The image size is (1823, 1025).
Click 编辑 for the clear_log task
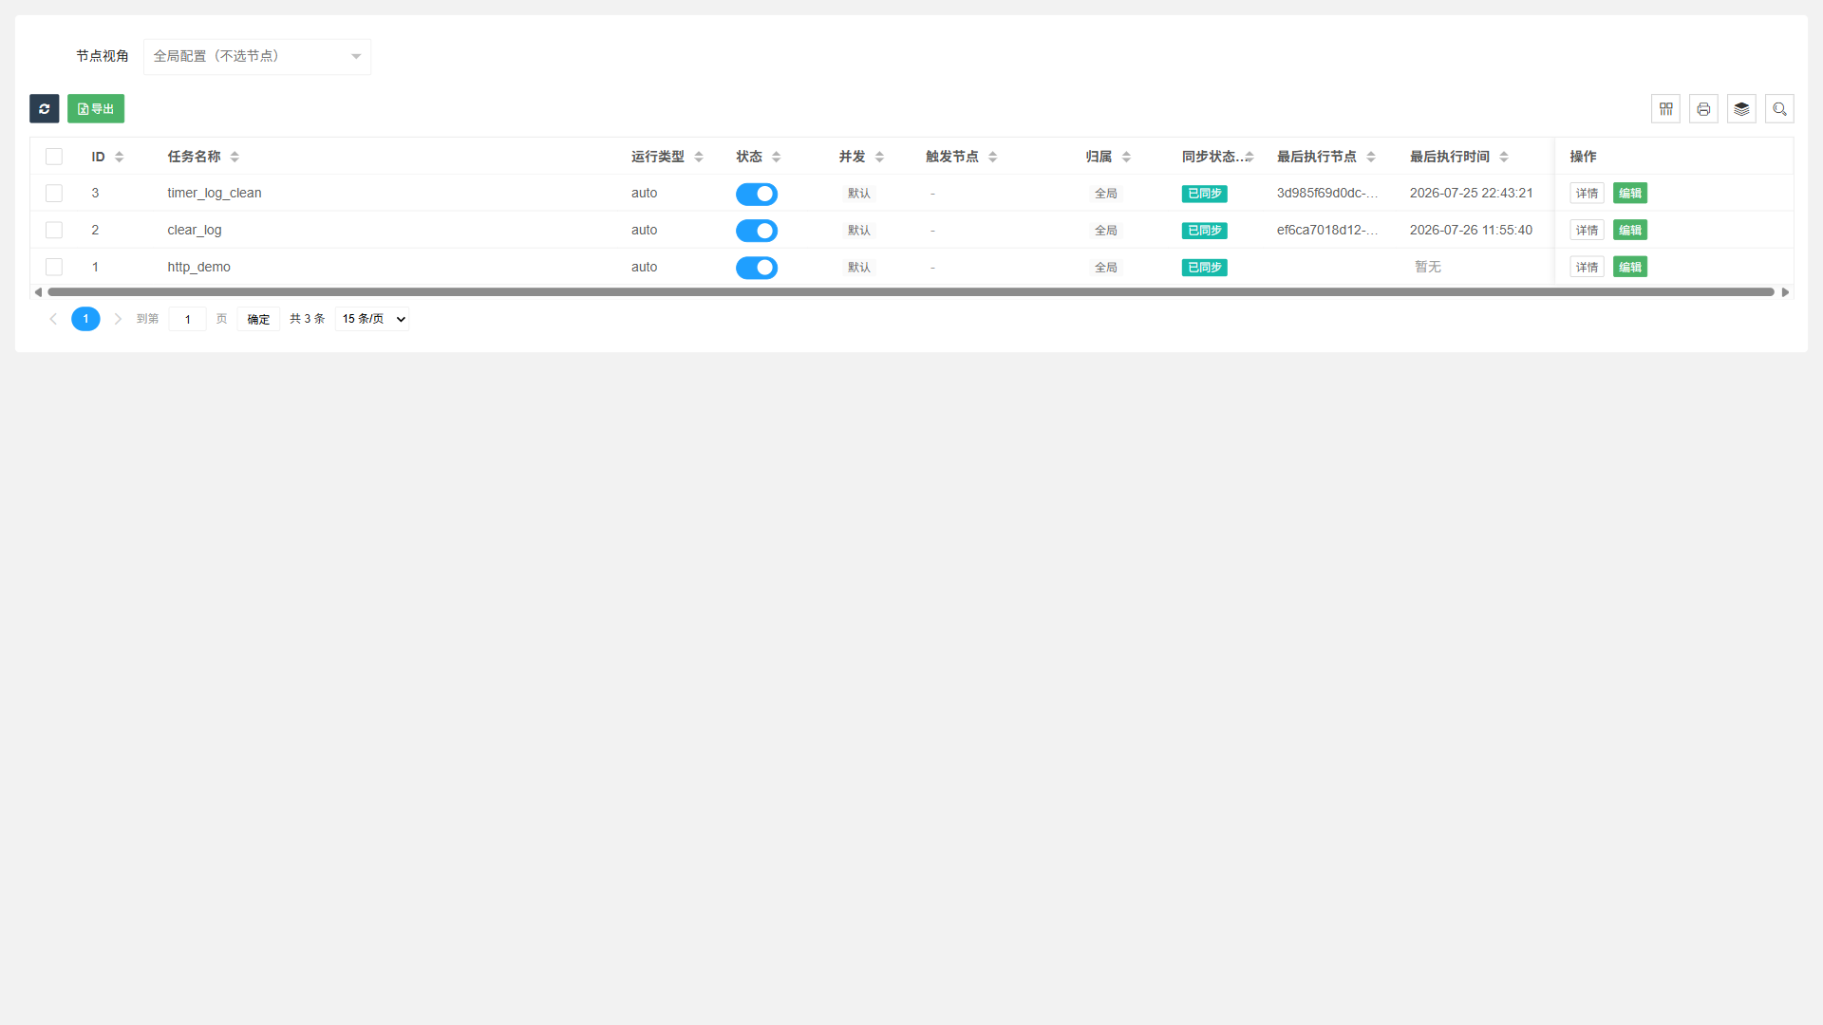[x=1630, y=231]
